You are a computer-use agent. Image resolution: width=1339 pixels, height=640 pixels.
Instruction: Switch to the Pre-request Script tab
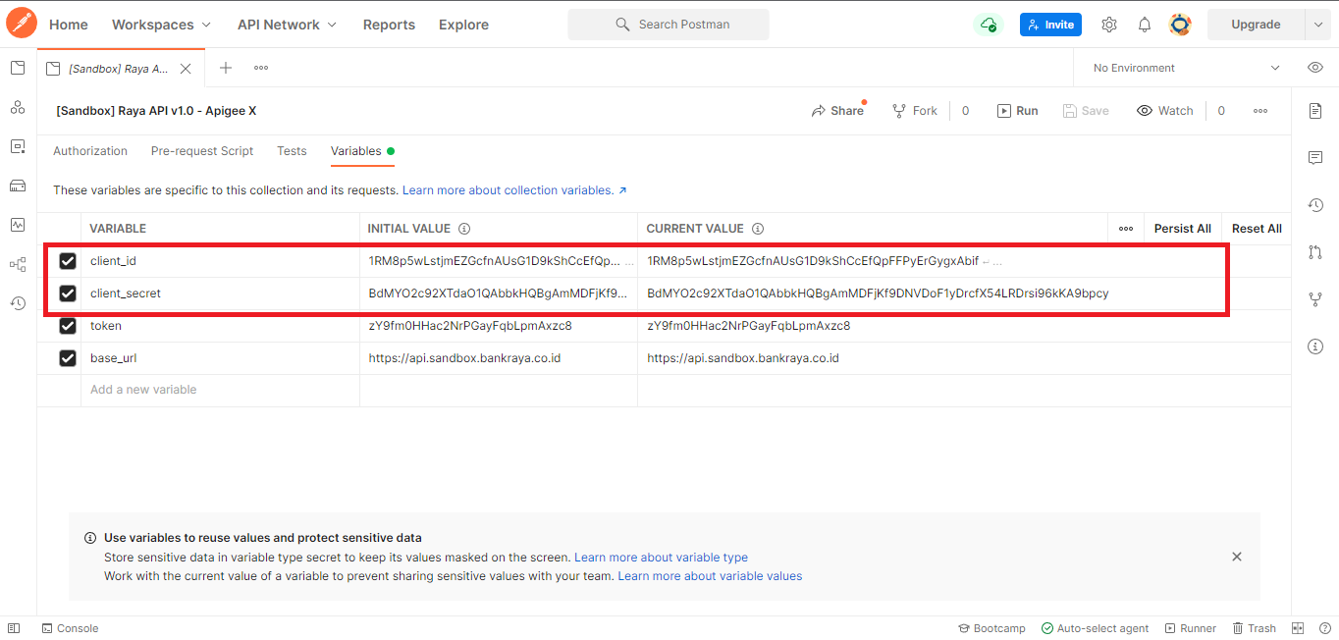click(x=202, y=151)
